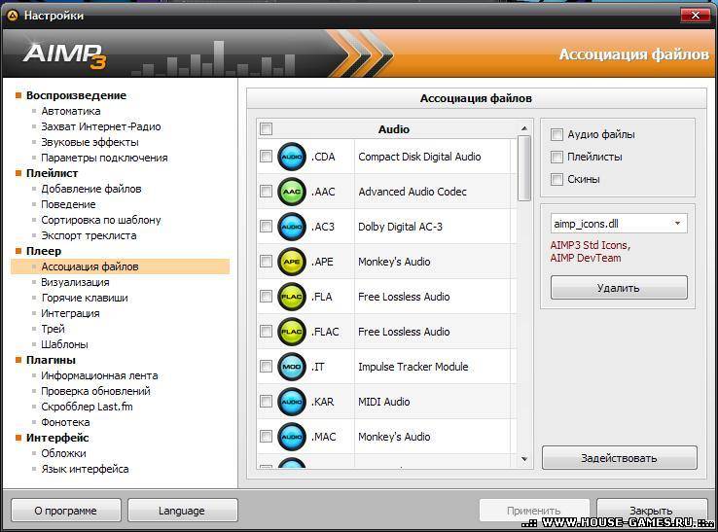Open the Автоматика settings page
Image resolution: width=718 pixels, height=532 pixels.
(71, 111)
